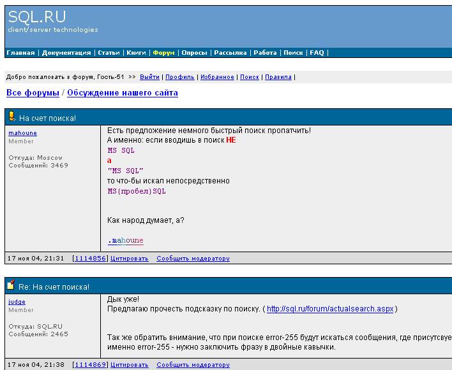
Task: Click the Выйти logout link
Action: coord(149,77)
